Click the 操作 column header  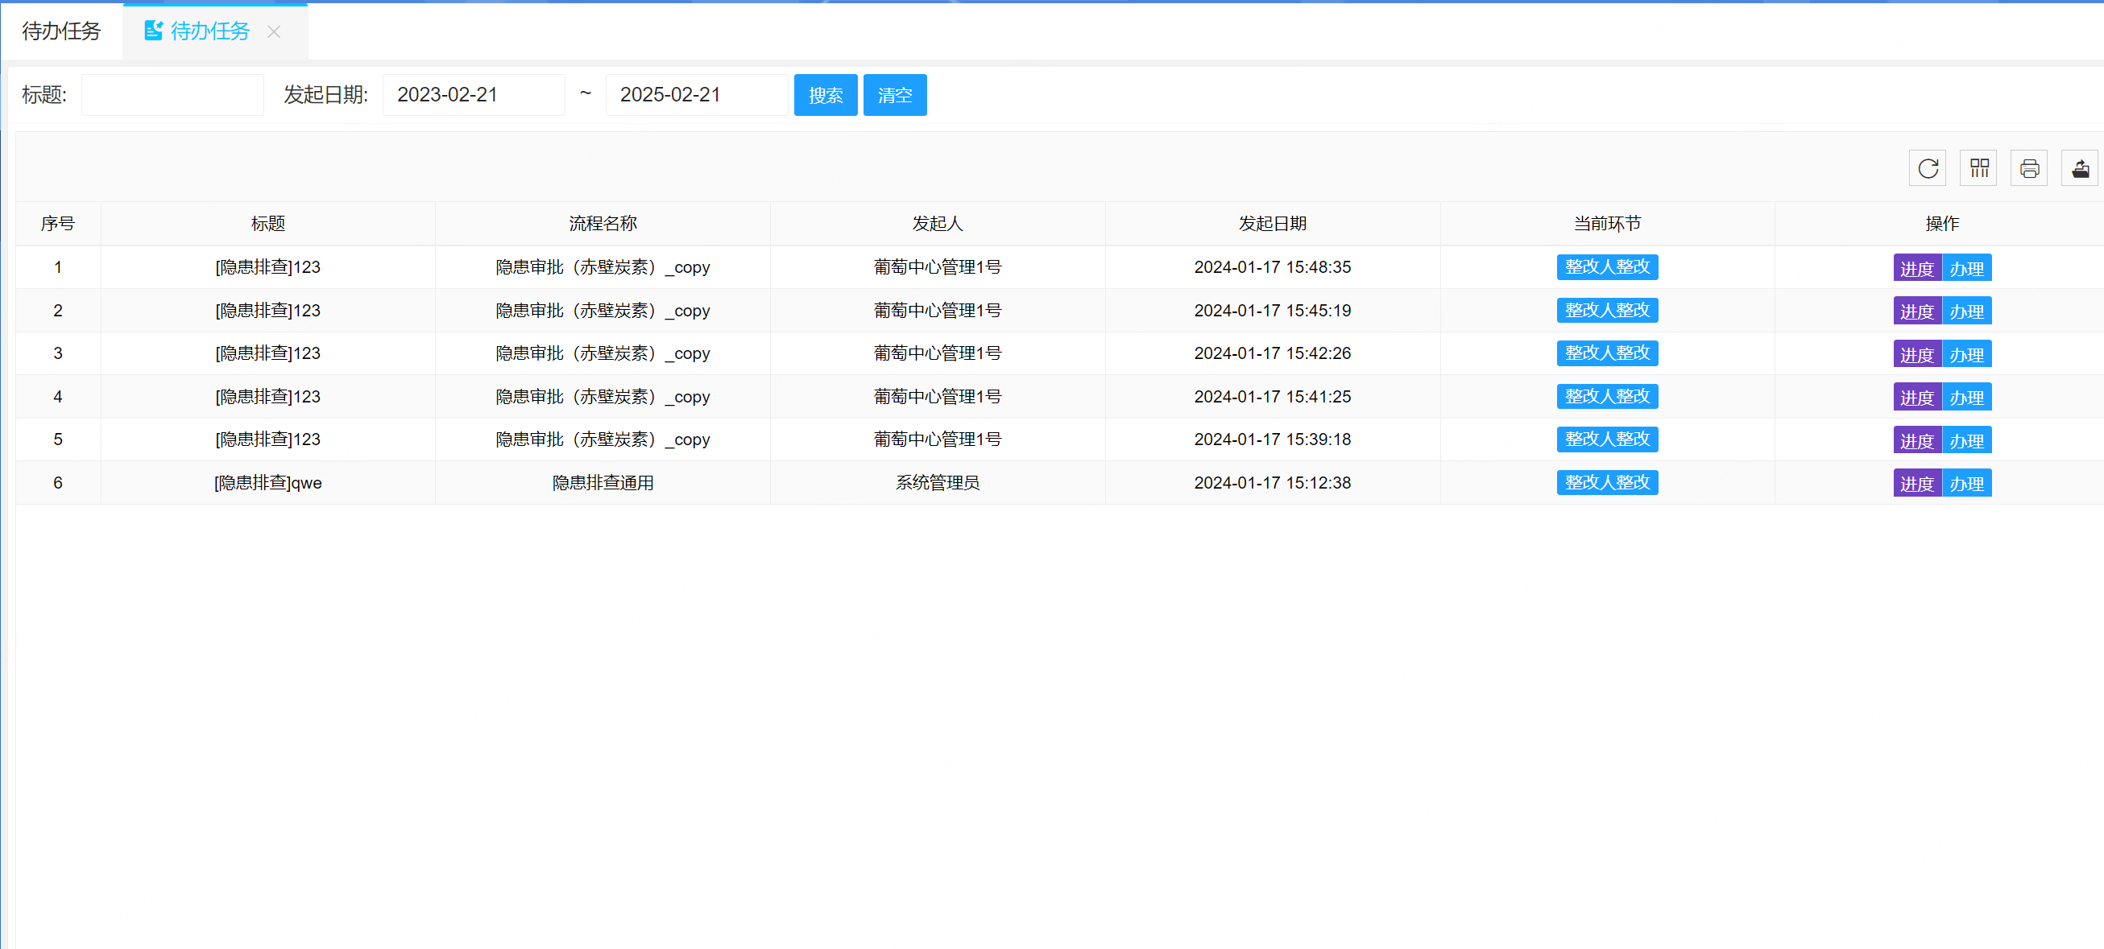click(x=1942, y=224)
